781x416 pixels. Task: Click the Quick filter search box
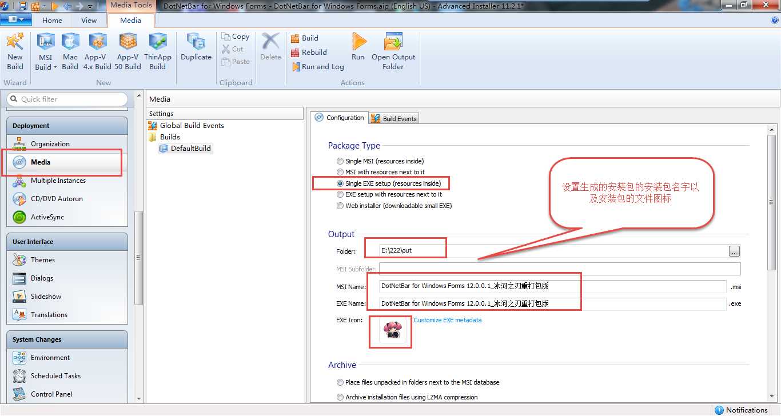[x=67, y=99]
